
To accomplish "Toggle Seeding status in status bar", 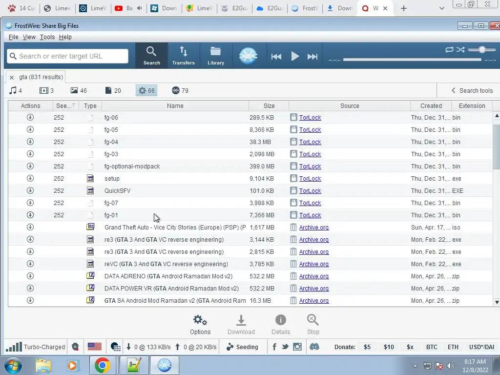I will 242,347.
